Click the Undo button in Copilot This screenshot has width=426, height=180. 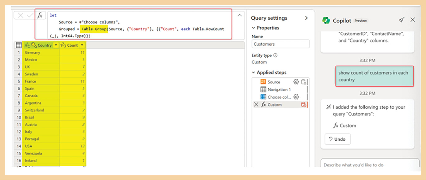pyautogui.click(x=337, y=139)
